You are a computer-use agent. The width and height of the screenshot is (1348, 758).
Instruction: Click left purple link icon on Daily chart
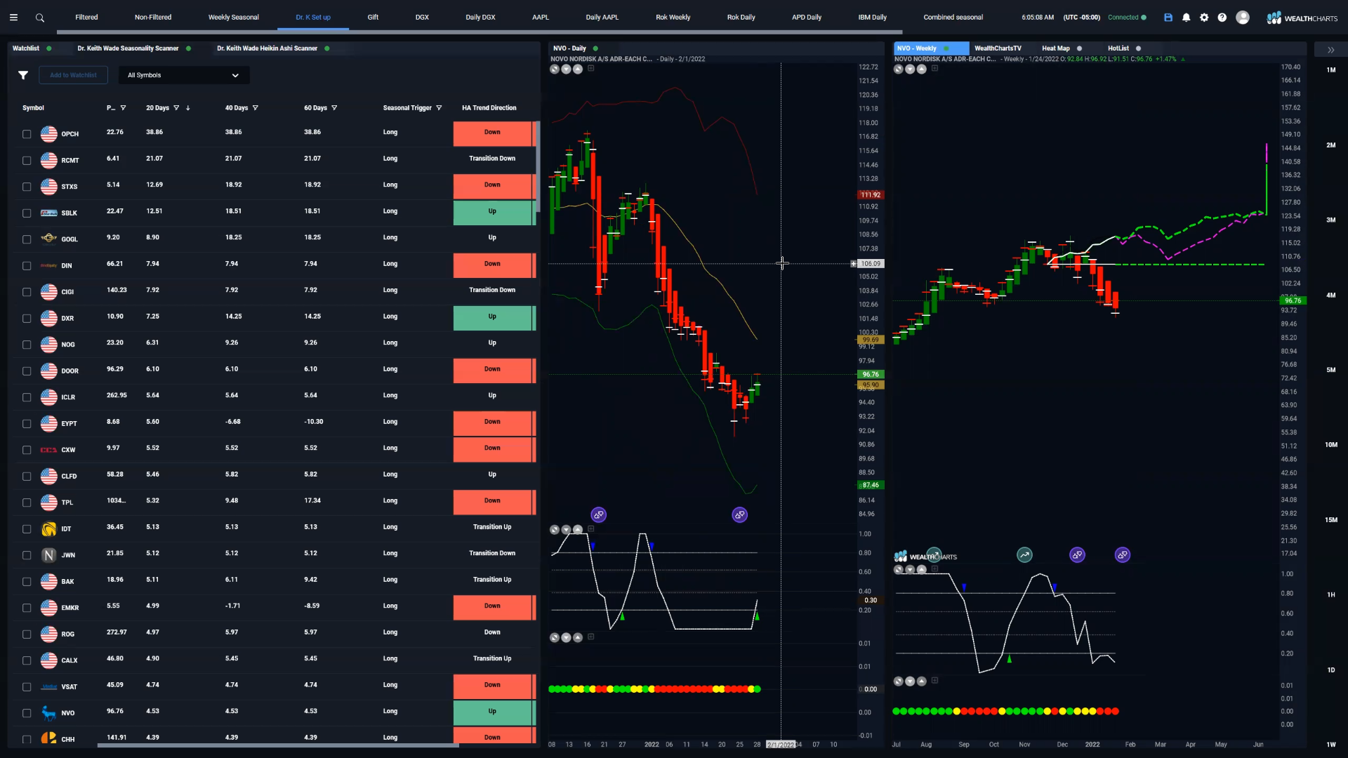click(x=599, y=515)
